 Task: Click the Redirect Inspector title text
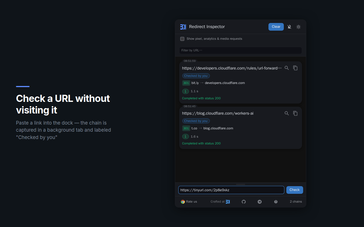pyautogui.click(x=207, y=27)
